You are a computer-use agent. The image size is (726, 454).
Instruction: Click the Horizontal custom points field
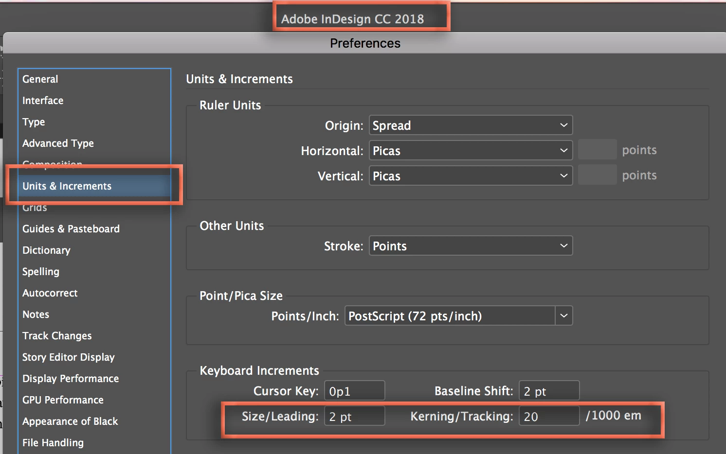(x=597, y=150)
